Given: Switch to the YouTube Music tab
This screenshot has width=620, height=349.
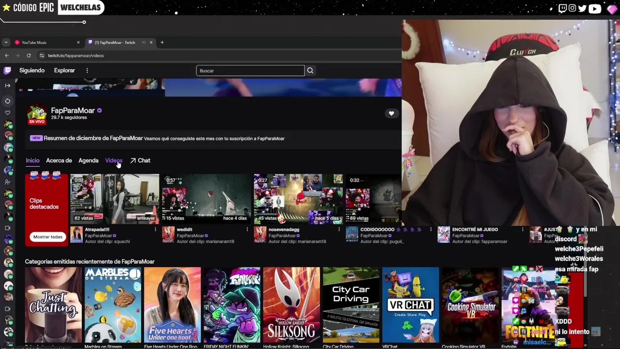Looking at the screenshot, I should coord(47,43).
